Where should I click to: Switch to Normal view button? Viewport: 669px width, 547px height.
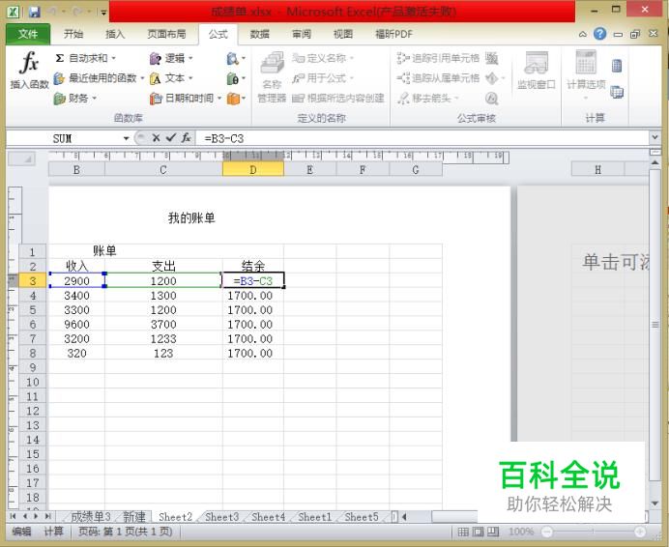463,532
